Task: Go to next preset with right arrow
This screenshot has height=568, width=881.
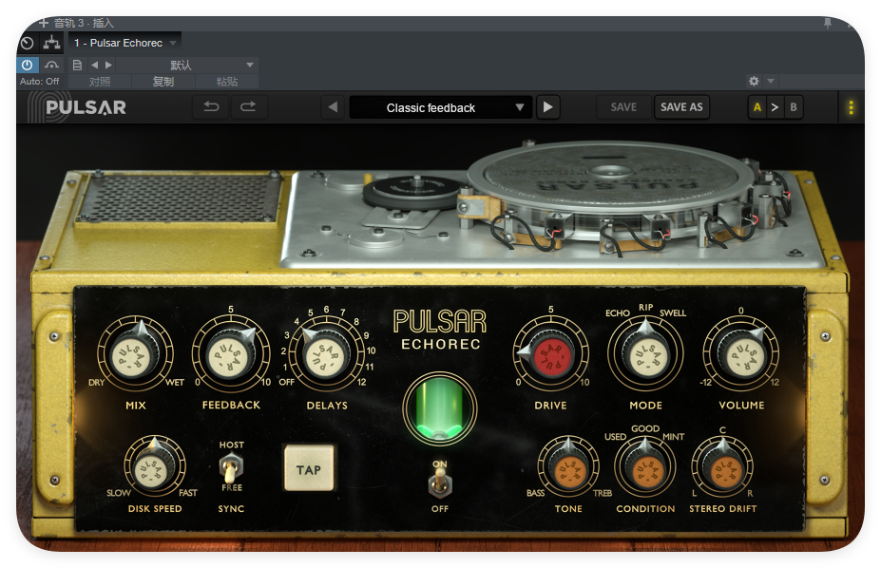Action: point(547,106)
